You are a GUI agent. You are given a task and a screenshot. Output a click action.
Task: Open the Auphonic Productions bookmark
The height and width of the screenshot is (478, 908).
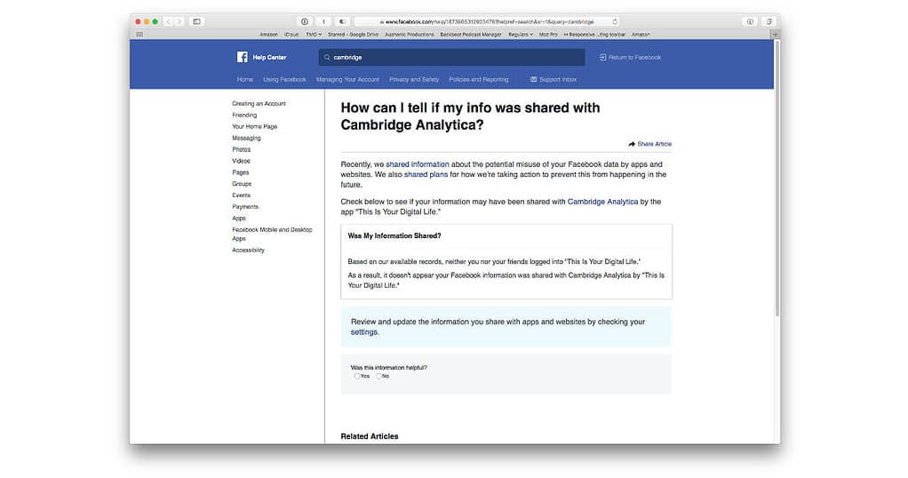pyautogui.click(x=409, y=34)
